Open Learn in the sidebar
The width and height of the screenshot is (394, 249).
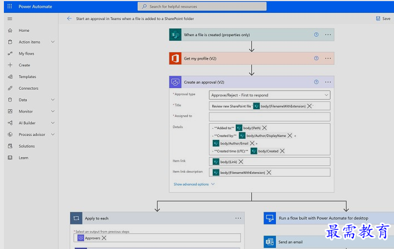[23, 158]
